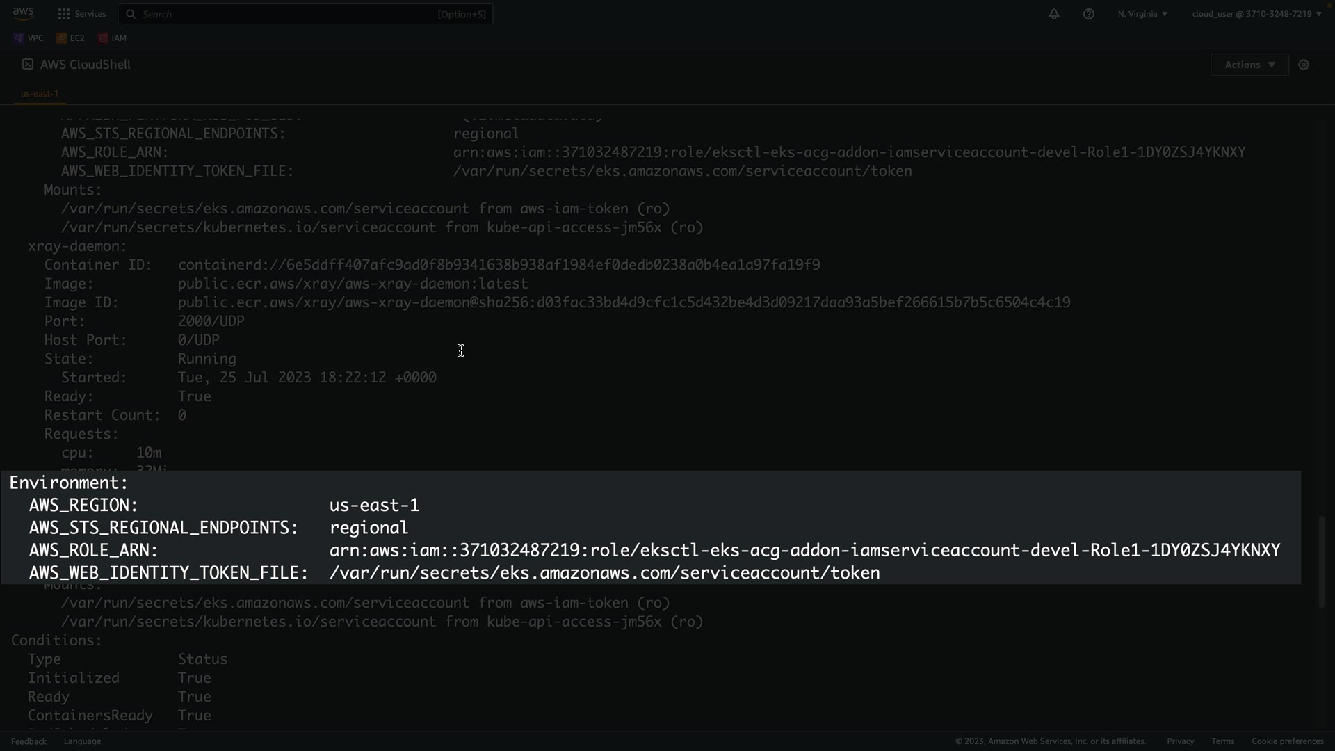Open the help question mark icon
The width and height of the screenshot is (1335, 751).
(1089, 14)
